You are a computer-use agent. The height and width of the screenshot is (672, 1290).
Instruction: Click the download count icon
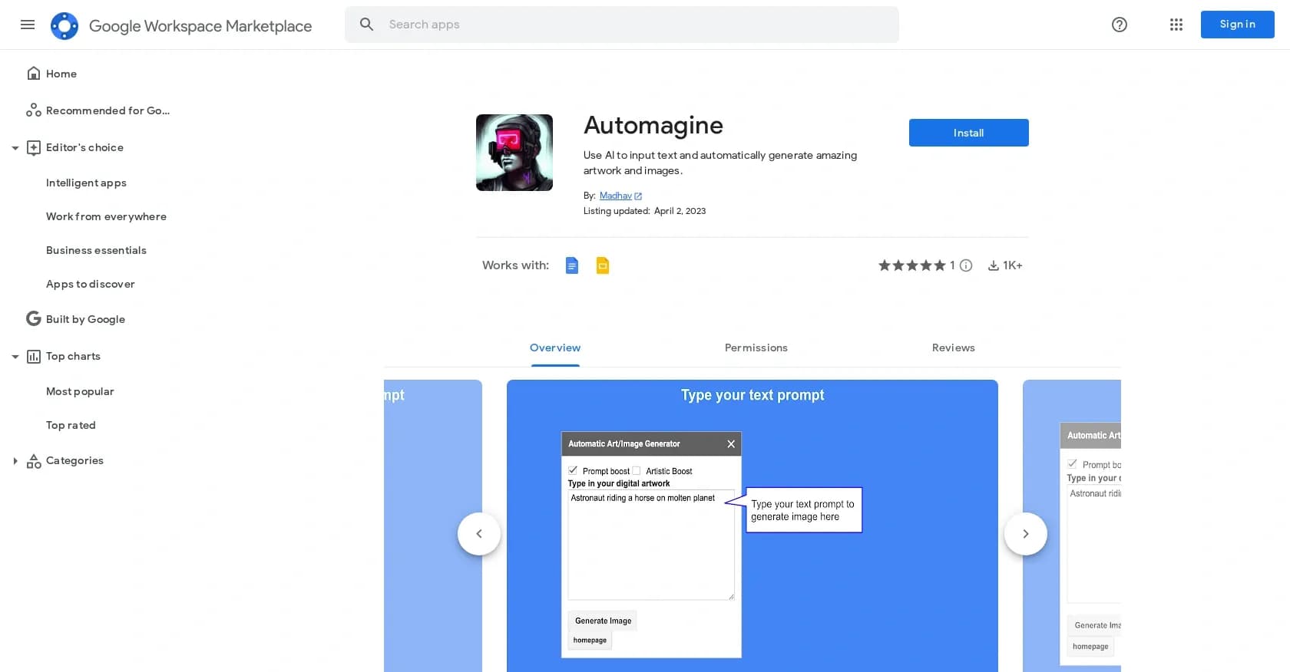click(994, 265)
